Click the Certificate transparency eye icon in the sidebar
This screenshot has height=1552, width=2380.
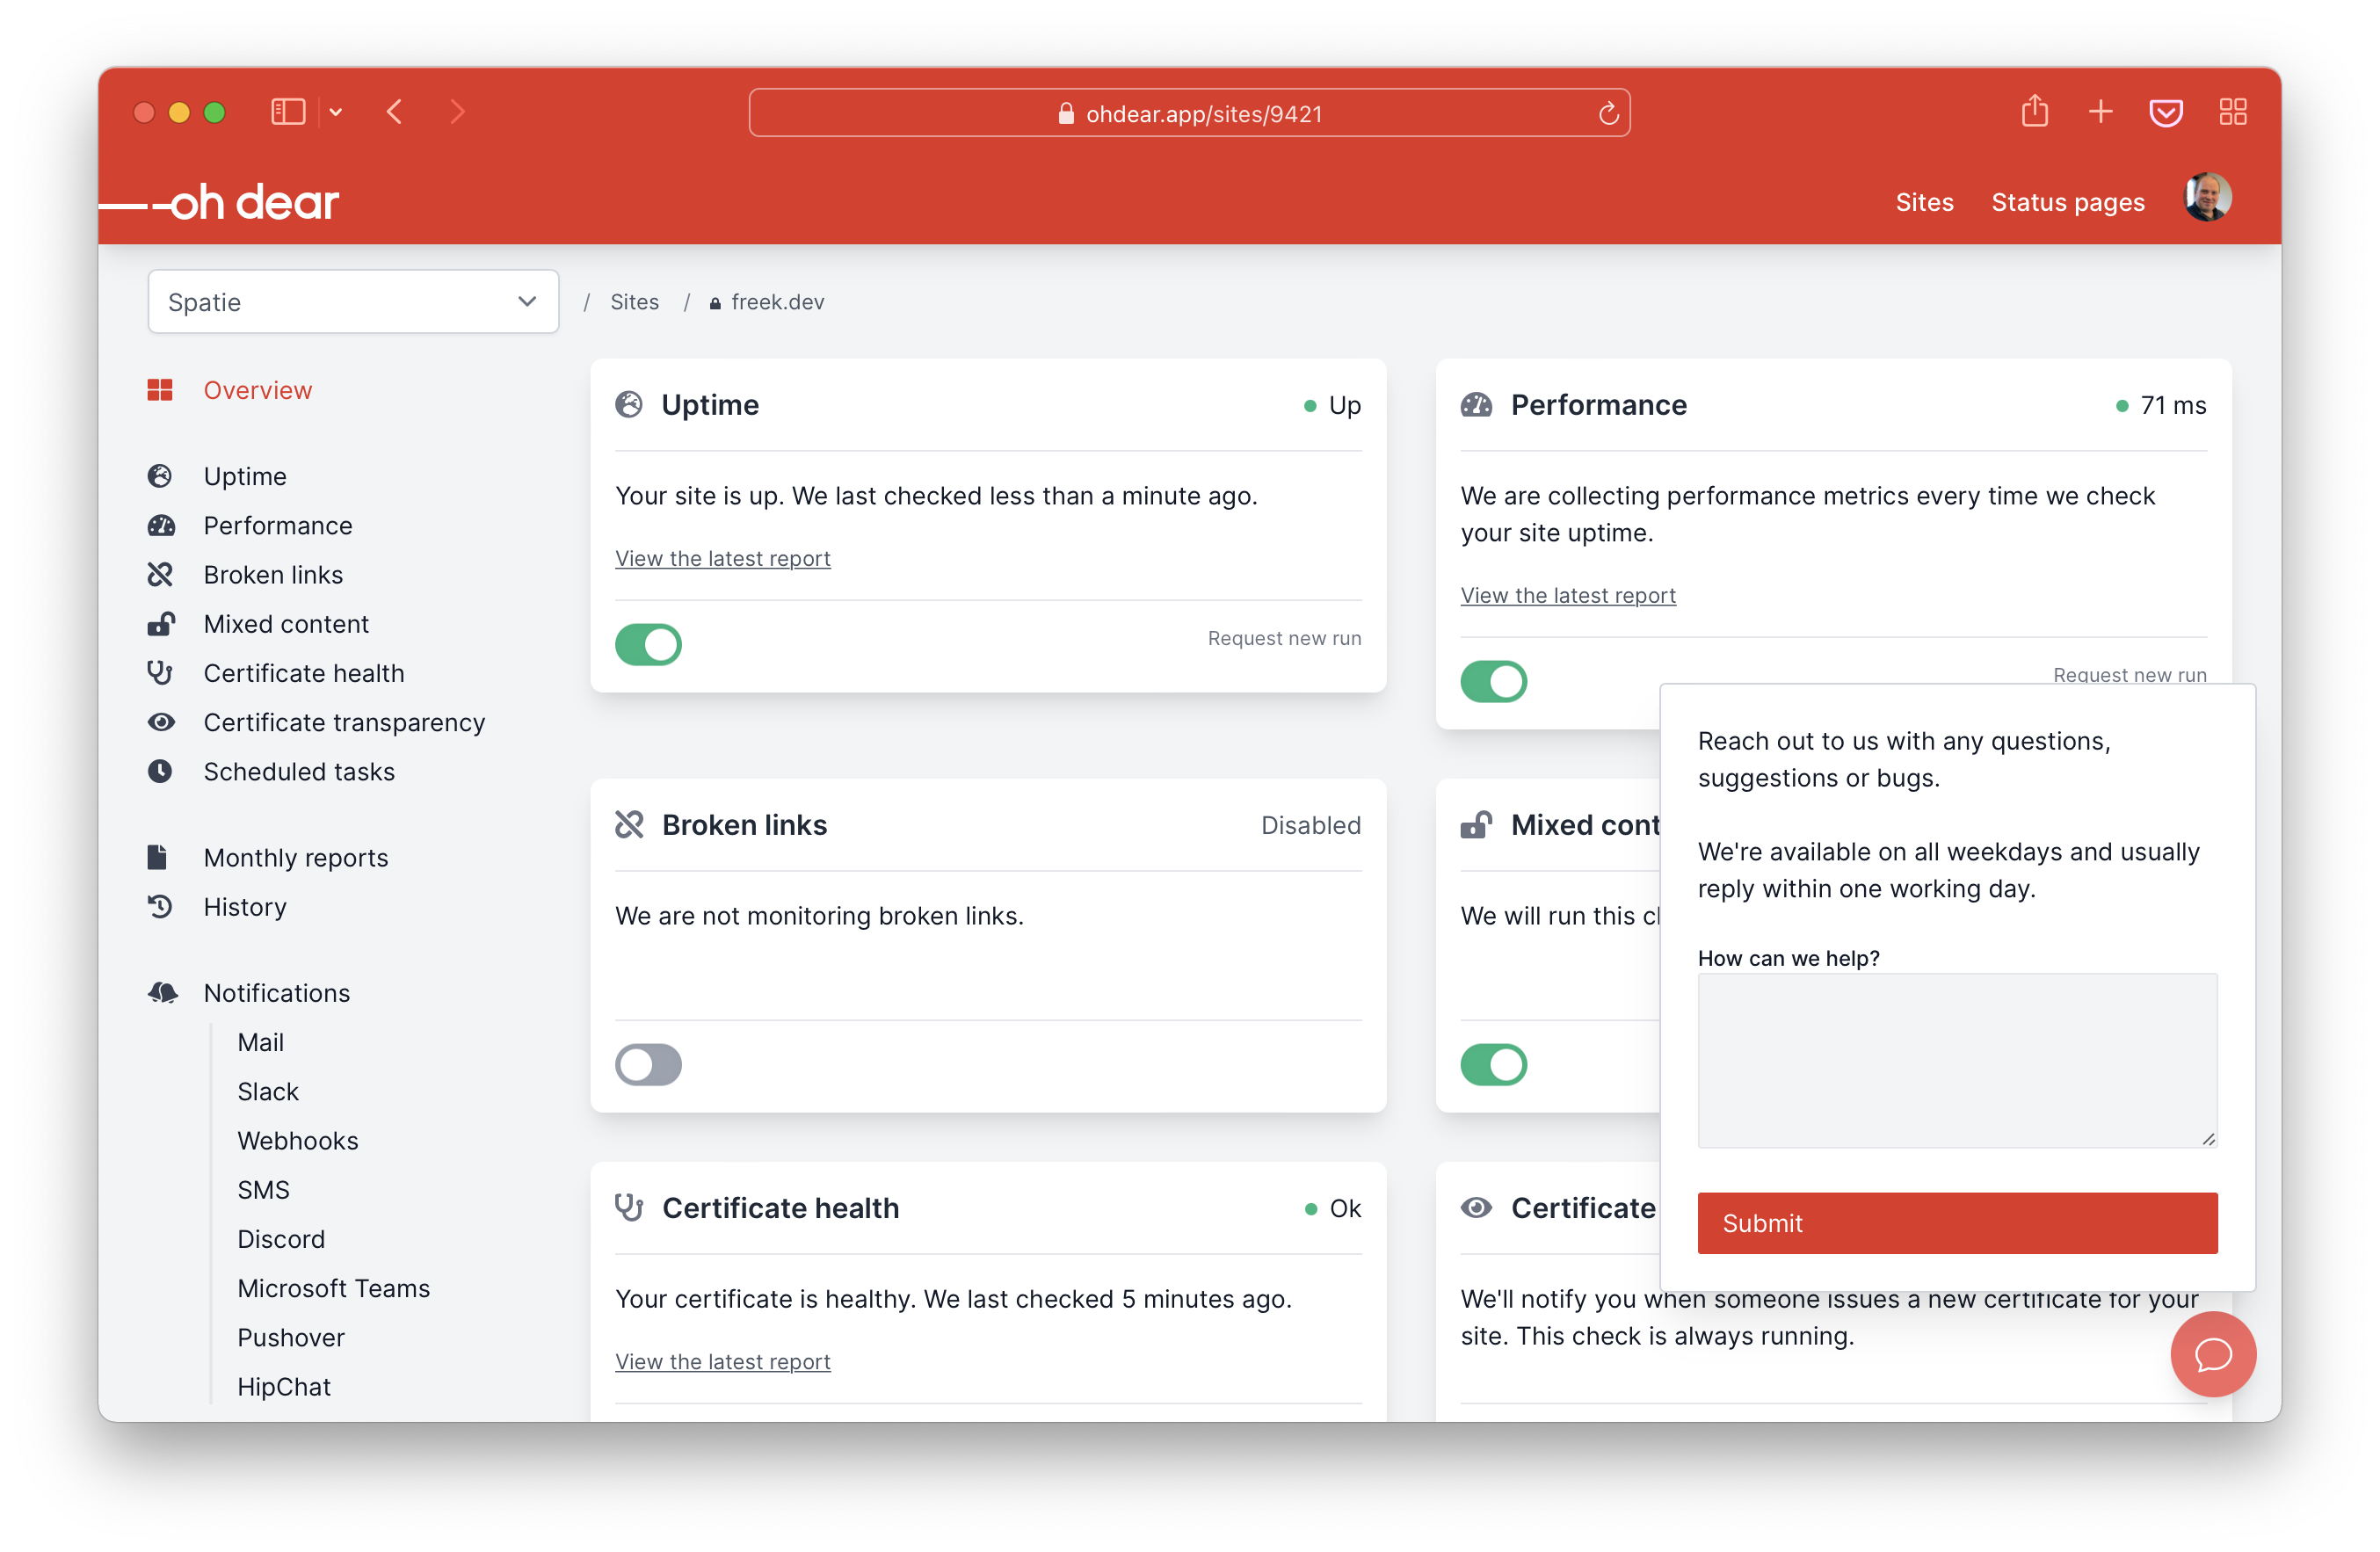(160, 721)
